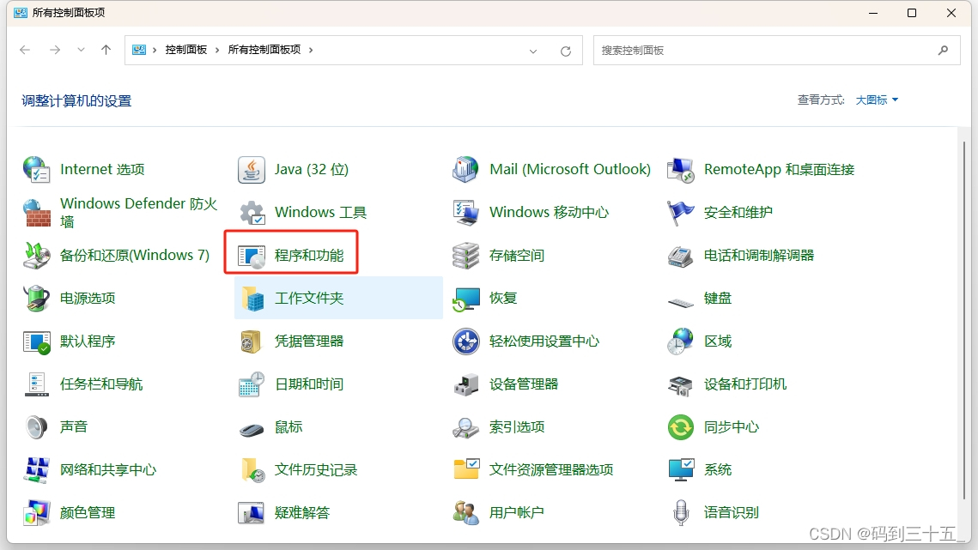Screen dimensions: 978x550
Task: Open the 日期和时间 calendar icon
Action: click(252, 384)
